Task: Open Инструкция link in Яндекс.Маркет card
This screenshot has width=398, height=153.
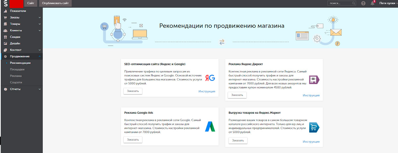Action: [311, 141]
